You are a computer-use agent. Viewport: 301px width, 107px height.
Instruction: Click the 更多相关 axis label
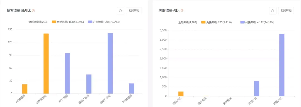[x=227, y=101]
